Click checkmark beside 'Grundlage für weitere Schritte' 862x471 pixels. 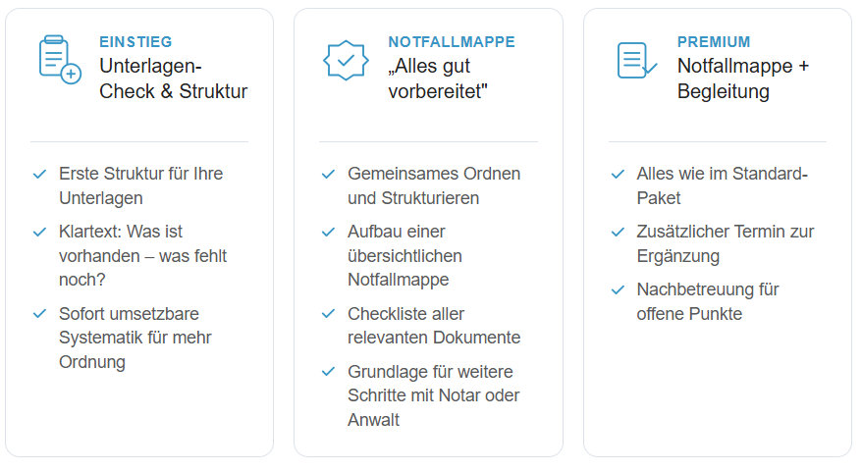pyautogui.click(x=329, y=372)
